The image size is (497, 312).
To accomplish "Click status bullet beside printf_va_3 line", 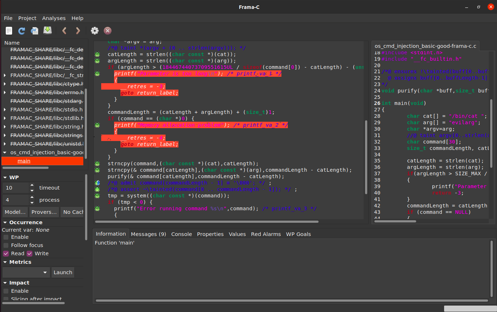I will (x=97, y=209).
